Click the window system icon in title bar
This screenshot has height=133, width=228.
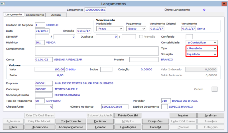pyautogui.click(x=3, y=3)
